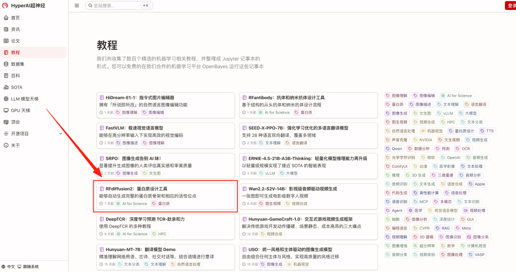Open Hunyuan-GameCraft-1.0 tutorial title

[x=300, y=219]
